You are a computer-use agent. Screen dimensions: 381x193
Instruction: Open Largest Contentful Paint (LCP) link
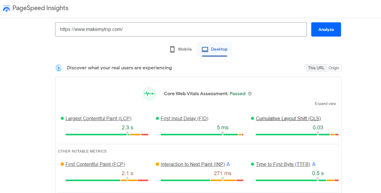tap(98, 118)
